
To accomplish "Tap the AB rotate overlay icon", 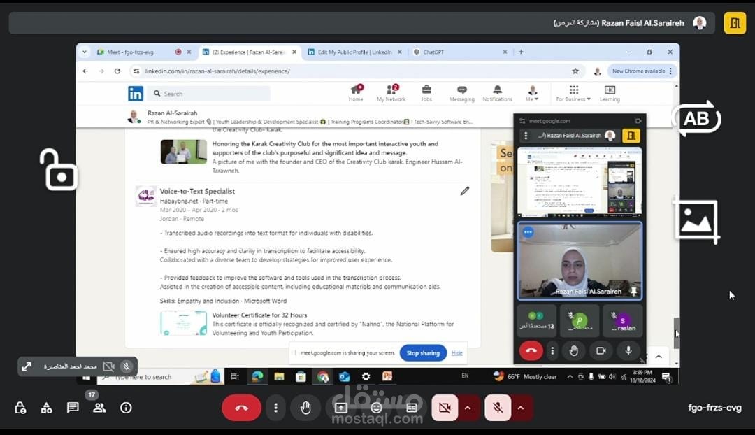I will 696,118.
